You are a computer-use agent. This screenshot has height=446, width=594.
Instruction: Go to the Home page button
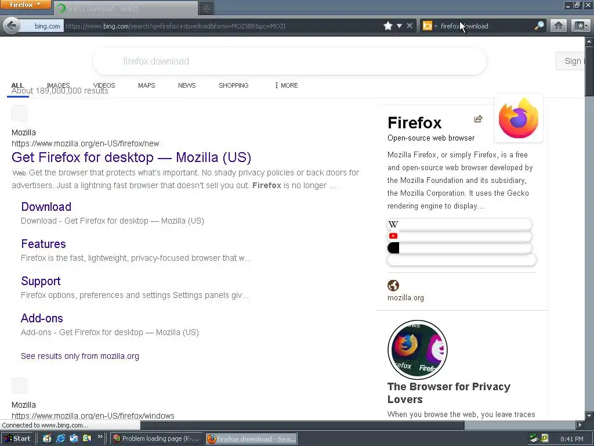559,26
